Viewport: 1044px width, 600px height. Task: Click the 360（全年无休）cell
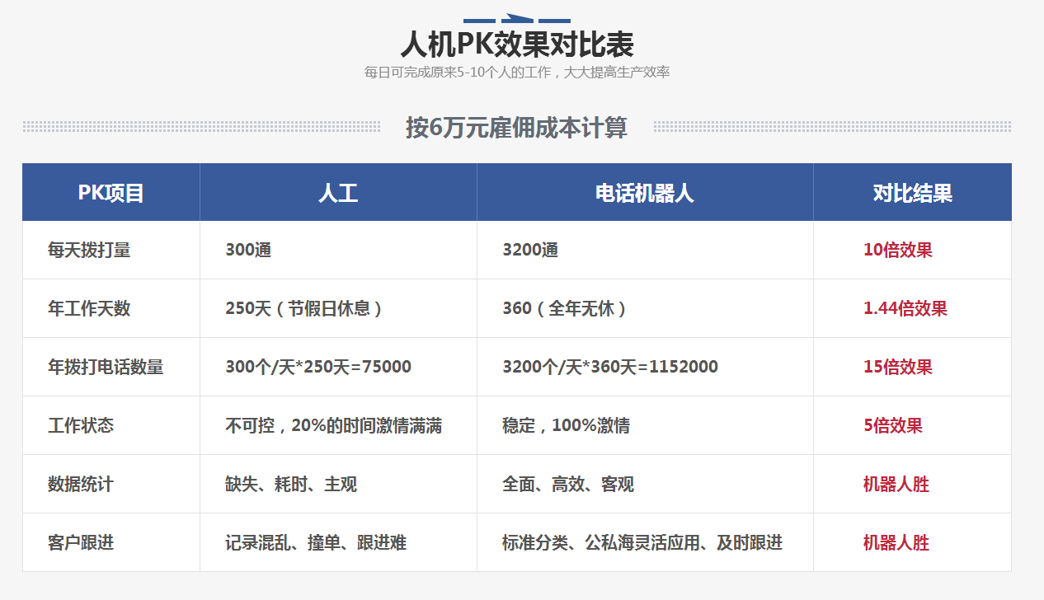tap(567, 309)
